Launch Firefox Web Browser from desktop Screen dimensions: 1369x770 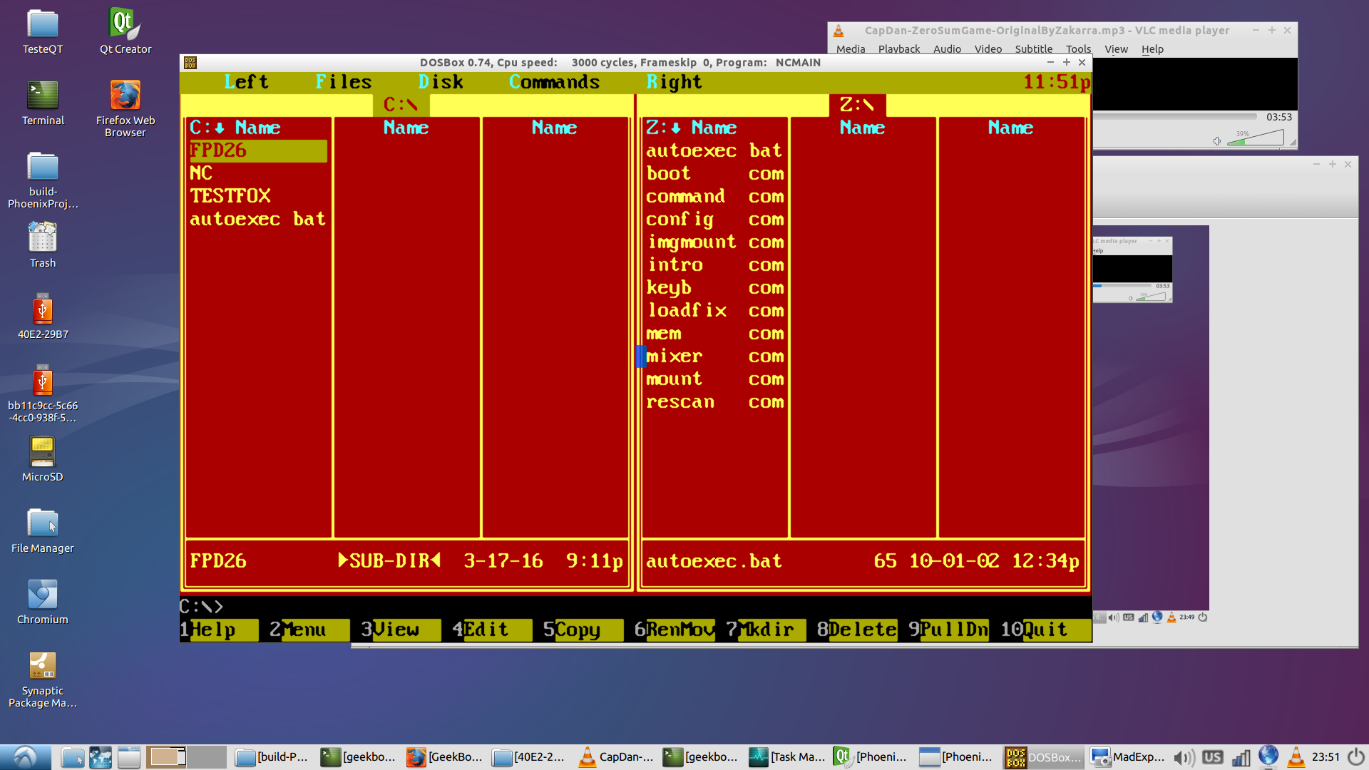coord(125,96)
